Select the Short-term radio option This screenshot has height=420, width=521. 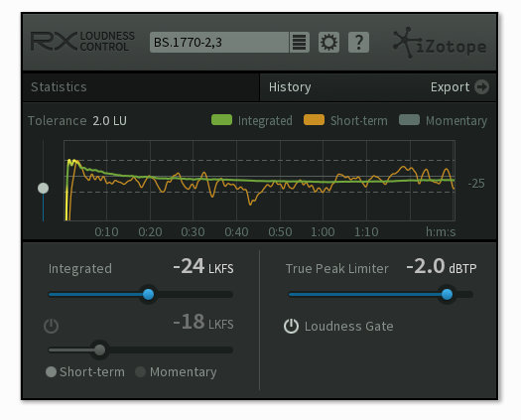point(51,371)
